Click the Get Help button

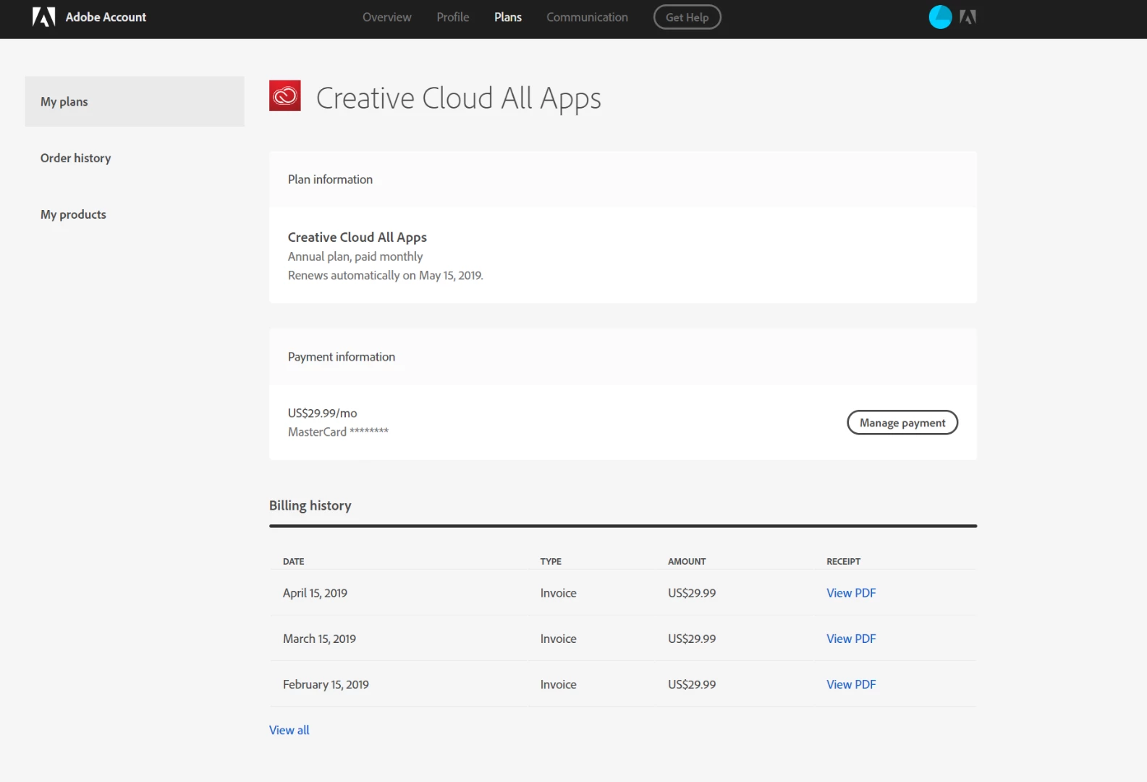coord(687,17)
